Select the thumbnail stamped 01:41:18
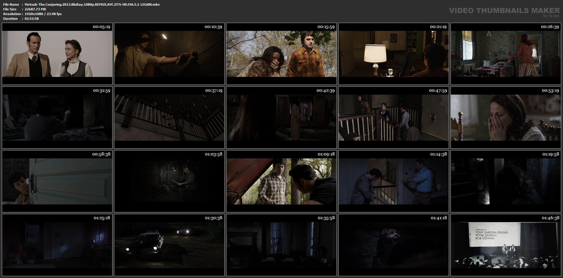The image size is (563, 278). pyautogui.click(x=394, y=245)
